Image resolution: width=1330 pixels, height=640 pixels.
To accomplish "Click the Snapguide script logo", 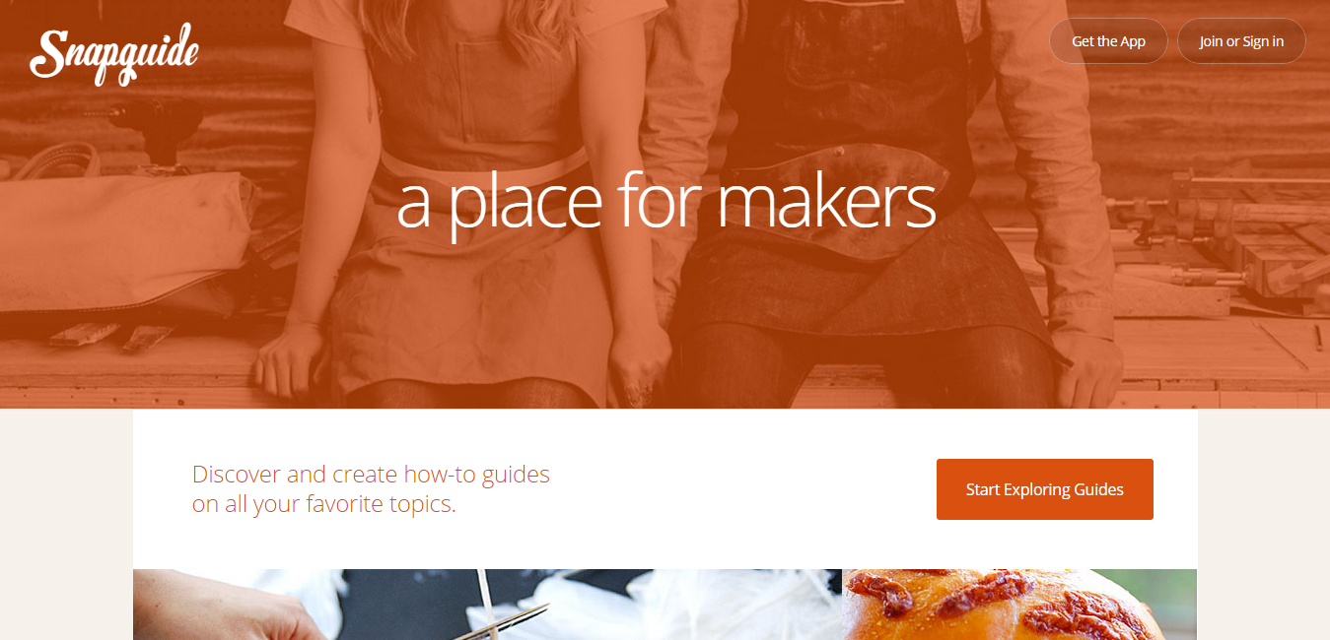I will click(x=114, y=53).
